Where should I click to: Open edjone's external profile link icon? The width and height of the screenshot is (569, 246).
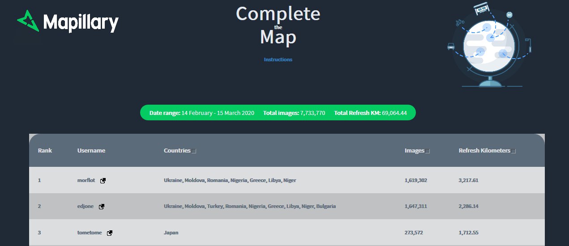[x=102, y=207]
